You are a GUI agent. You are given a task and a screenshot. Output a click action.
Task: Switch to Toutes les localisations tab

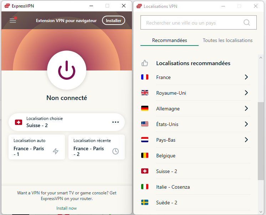[227, 40]
